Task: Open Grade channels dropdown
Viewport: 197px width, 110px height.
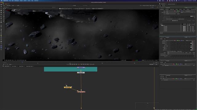Action: coord(170,41)
